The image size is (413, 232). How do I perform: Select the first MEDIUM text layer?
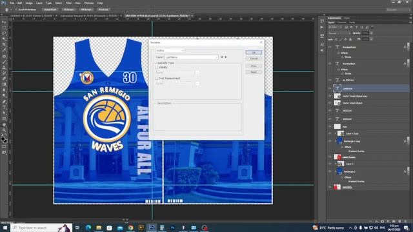point(368,111)
